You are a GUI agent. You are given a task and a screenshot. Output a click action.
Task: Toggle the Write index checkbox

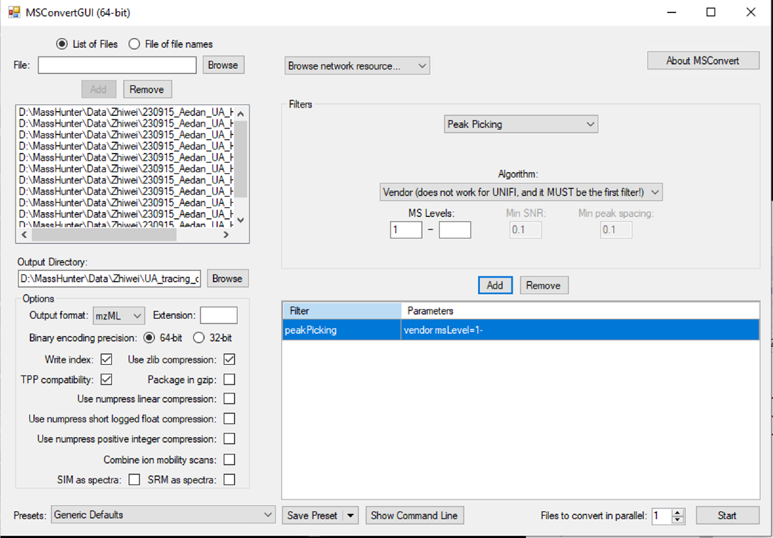pyautogui.click(x=106, y=359)
